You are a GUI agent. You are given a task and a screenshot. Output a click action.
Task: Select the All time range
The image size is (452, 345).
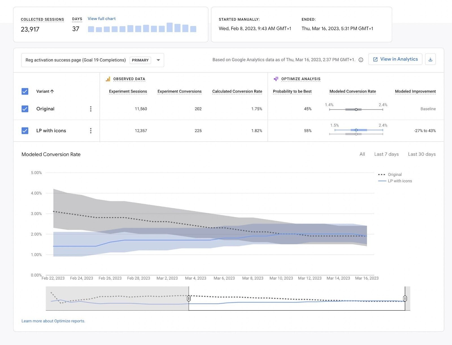(362, 154)
